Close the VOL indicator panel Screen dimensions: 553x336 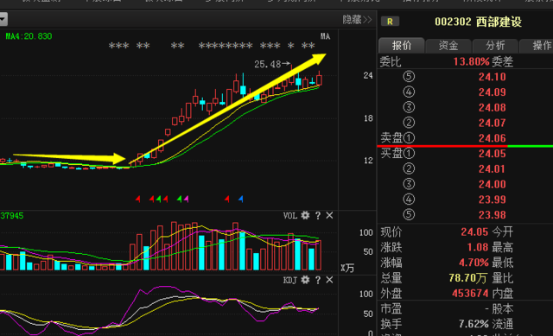[329, 215]
